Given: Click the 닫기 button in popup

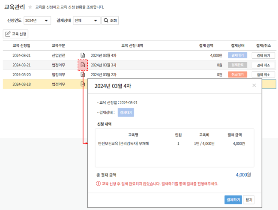Looking at the screenshot, I should [x=248, y=200].
